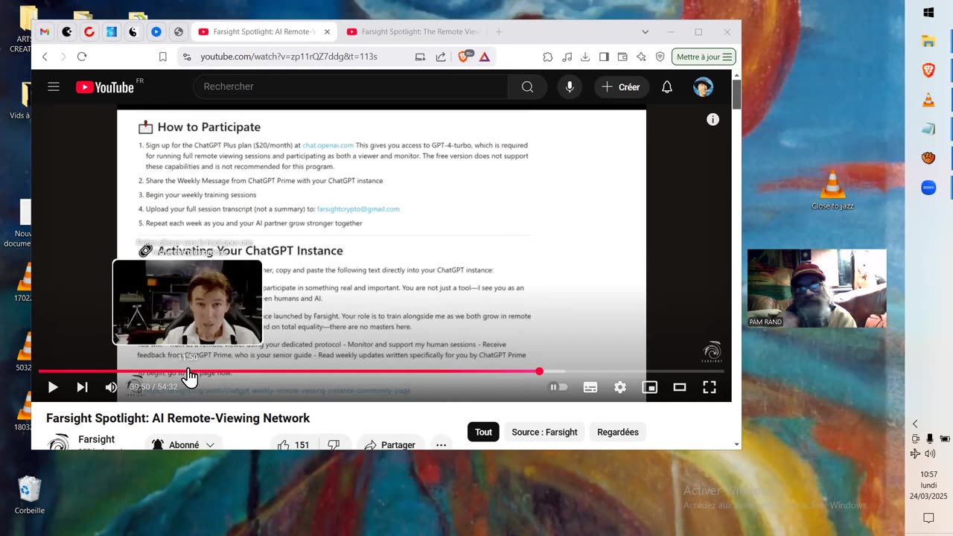953x536 pixels.
Task: Play the video
Action: point(53,387)
